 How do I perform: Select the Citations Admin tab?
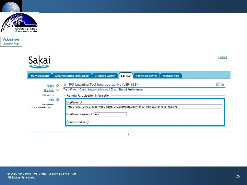pyautogui.click(x=105, y=76)
